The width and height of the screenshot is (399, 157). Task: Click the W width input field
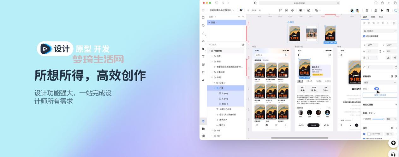[x=372, y=51]
